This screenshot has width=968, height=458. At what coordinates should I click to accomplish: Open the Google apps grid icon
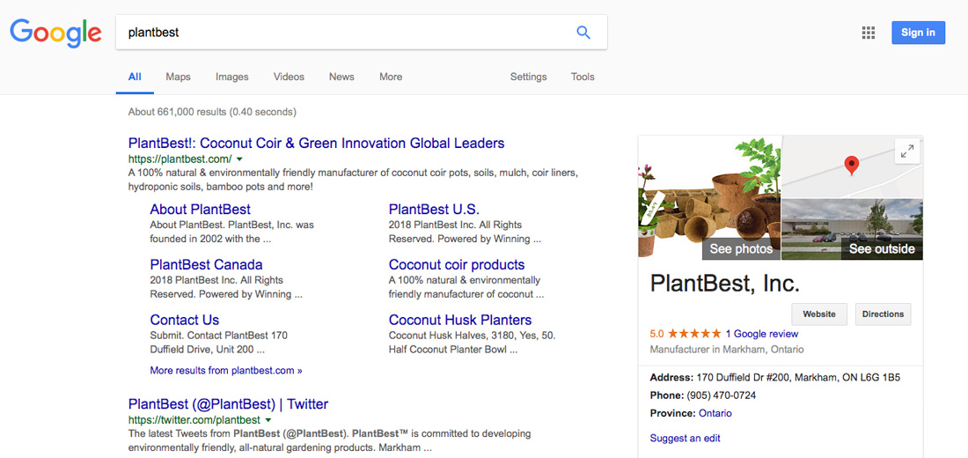point(868,33)
